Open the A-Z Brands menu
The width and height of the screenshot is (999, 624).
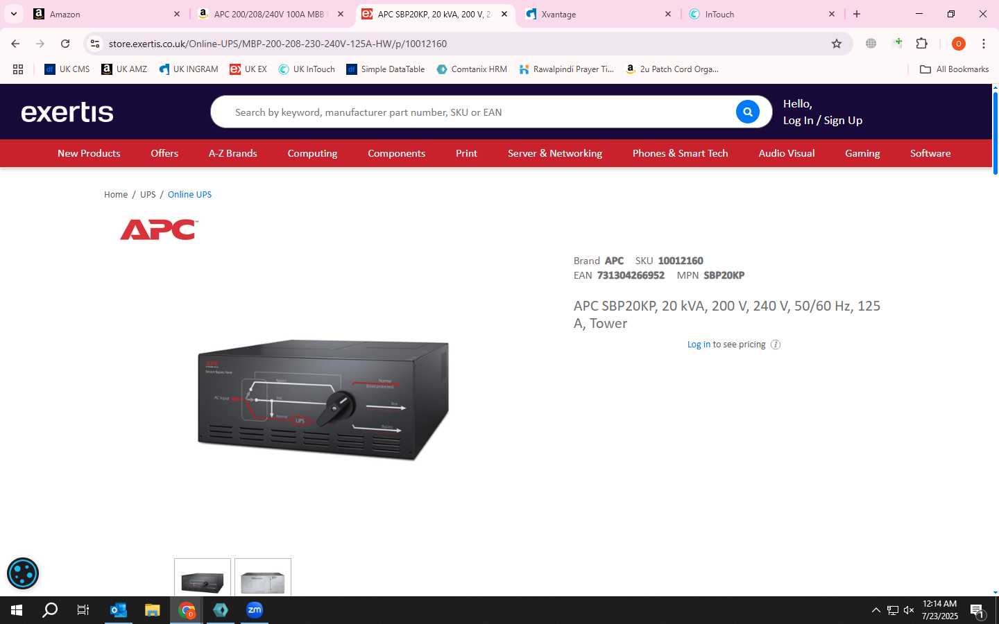(x=233, y=153)
